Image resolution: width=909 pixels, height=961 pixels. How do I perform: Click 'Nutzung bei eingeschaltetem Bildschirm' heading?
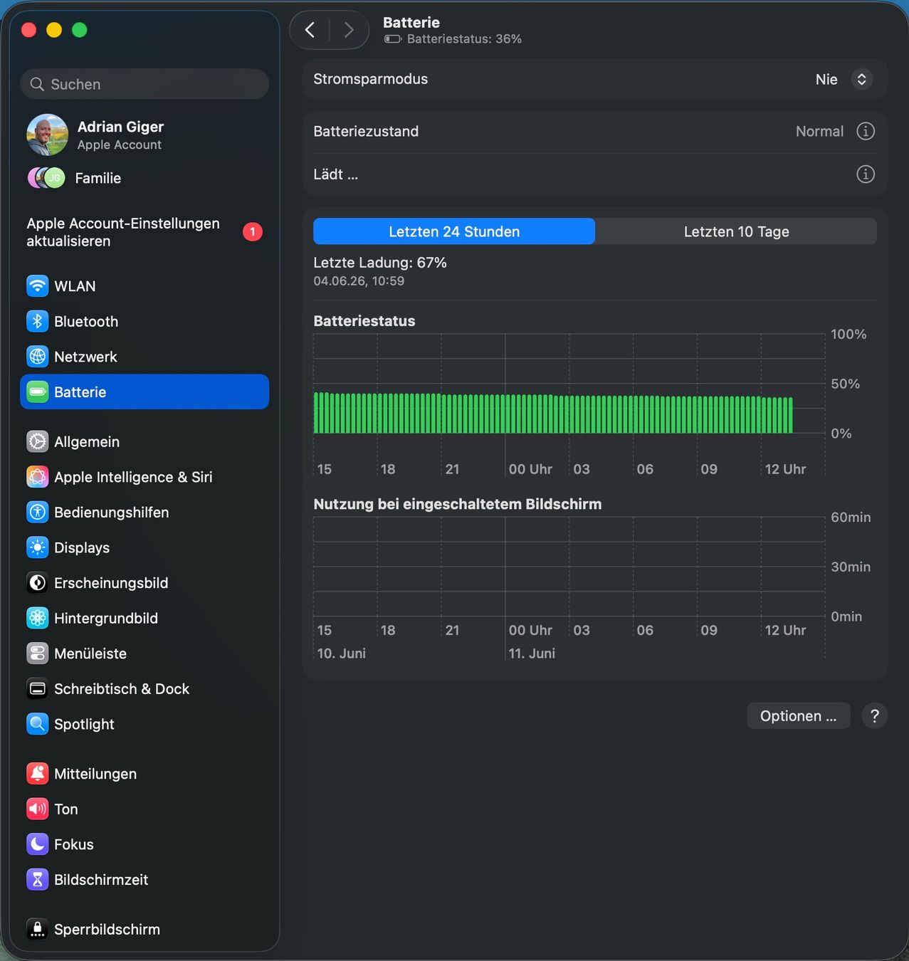(458, 504)
